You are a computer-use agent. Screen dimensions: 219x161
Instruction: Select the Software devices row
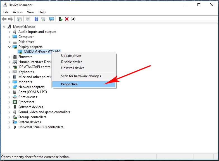click(31, 107)
